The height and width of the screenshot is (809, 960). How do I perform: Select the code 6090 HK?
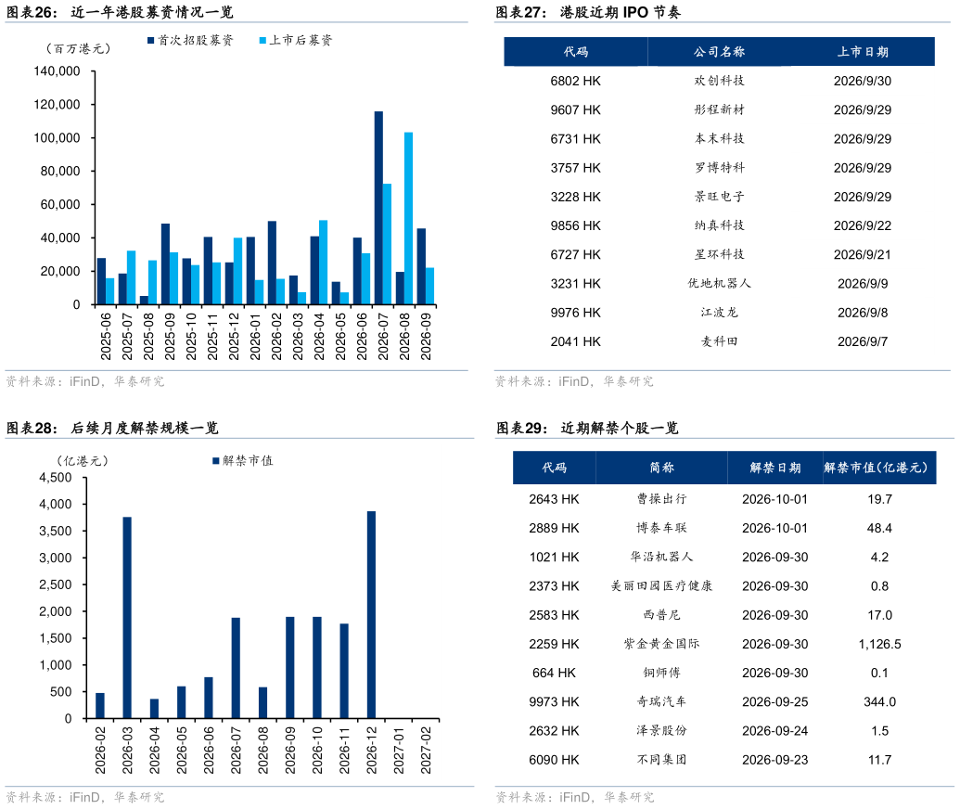(x=554, y=760)
